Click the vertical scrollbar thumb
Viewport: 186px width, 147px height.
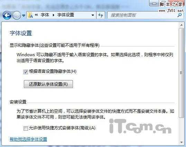(x=181, y=73)
